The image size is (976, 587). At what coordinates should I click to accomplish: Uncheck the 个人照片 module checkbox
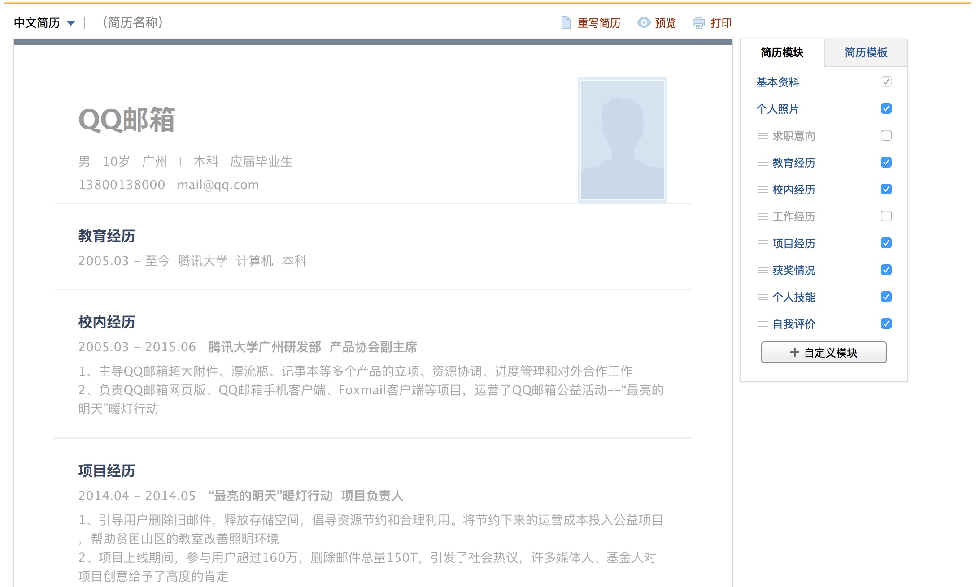coord(886,109)
